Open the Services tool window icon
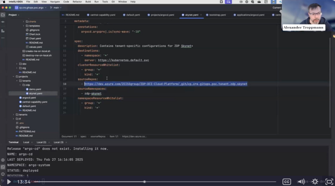This screenshot has height=186, width=335. click(x=3, y=160)
